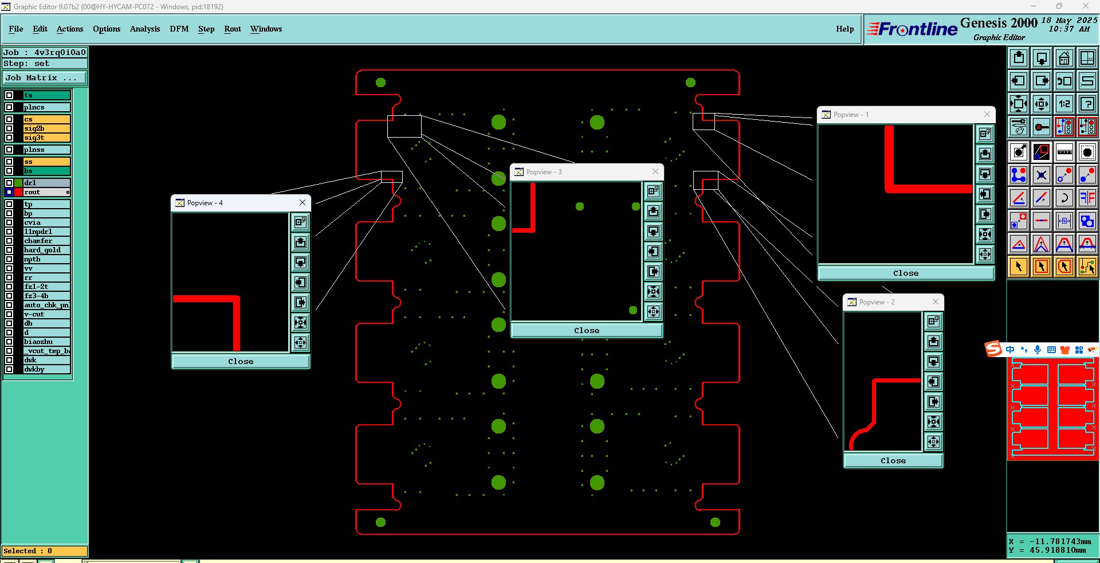
Task: Open the Analysis menu
Action: pyautogui.click(x=145, y=29)
